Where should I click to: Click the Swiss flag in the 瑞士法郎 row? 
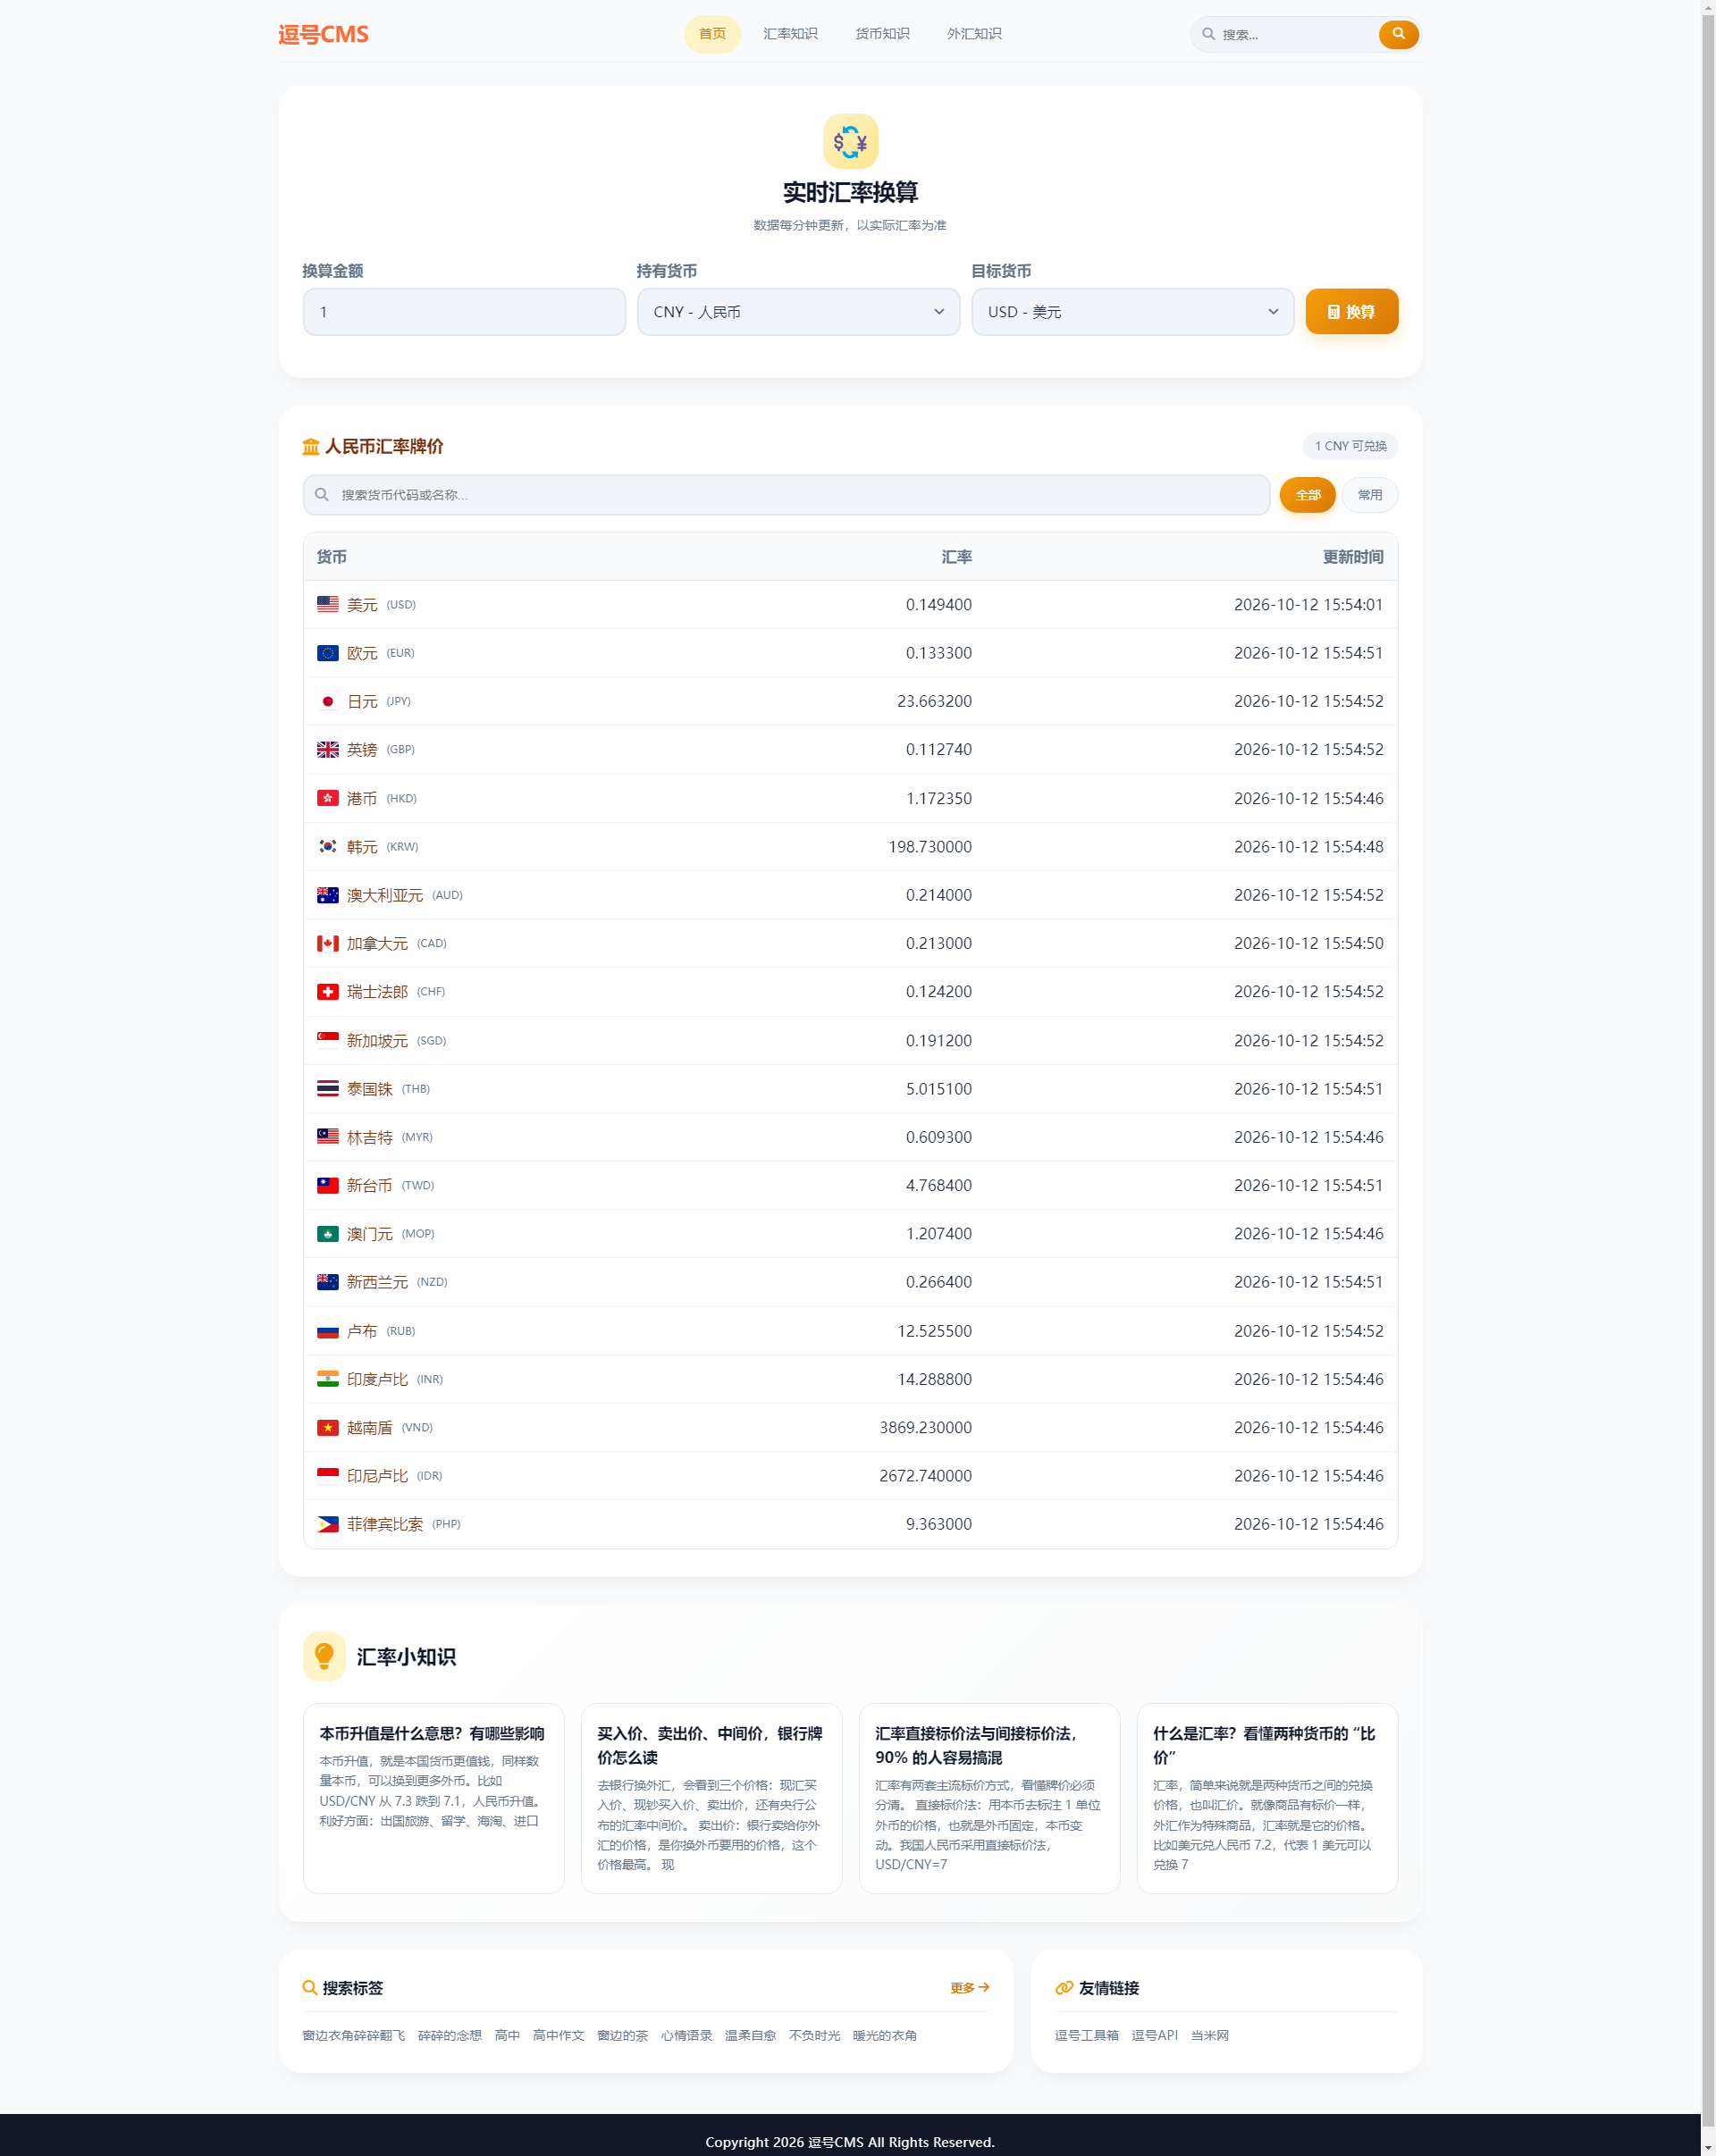point(328,992)
